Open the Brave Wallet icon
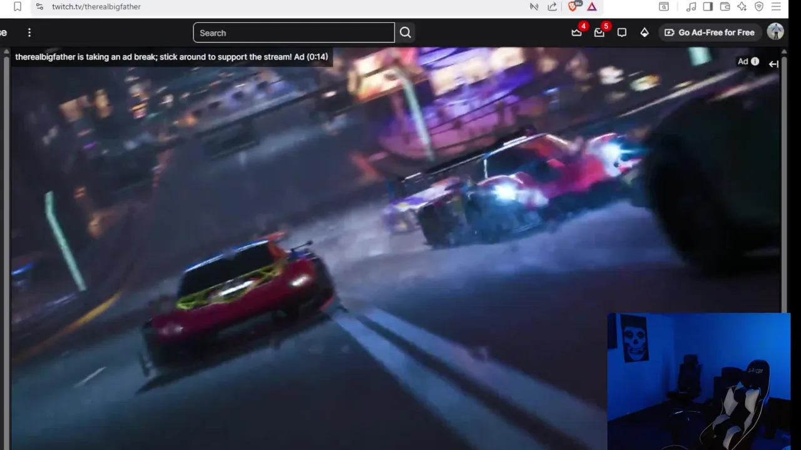 (725, 7)
